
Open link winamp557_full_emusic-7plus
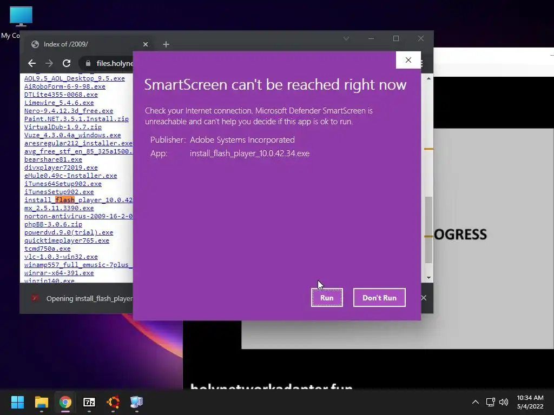(78, 265)
